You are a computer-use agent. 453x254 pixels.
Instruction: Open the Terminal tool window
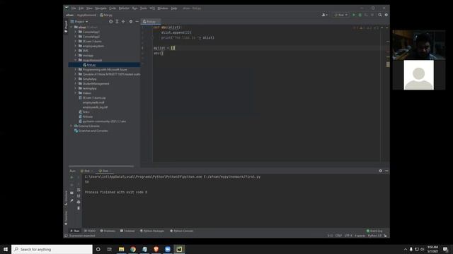pyautogui.click(x=127, y=231)
